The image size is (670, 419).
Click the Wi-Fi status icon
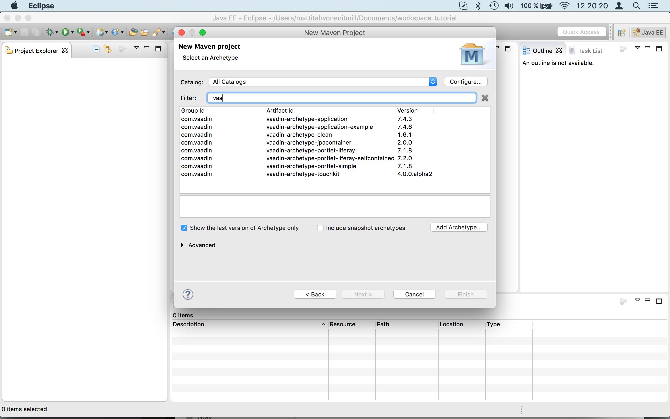[x=564, y=6]
